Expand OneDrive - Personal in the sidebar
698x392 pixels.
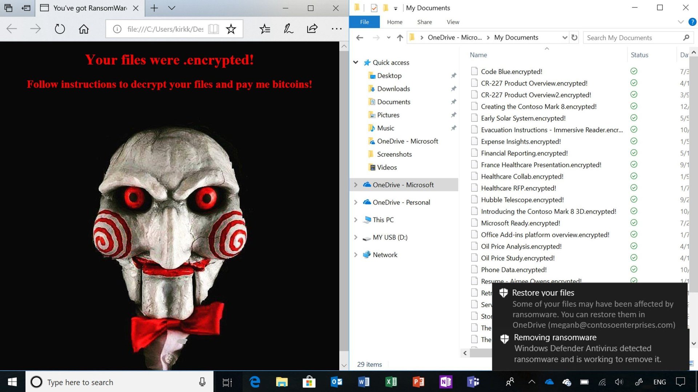pyautogui.click(x=356, y=202)
